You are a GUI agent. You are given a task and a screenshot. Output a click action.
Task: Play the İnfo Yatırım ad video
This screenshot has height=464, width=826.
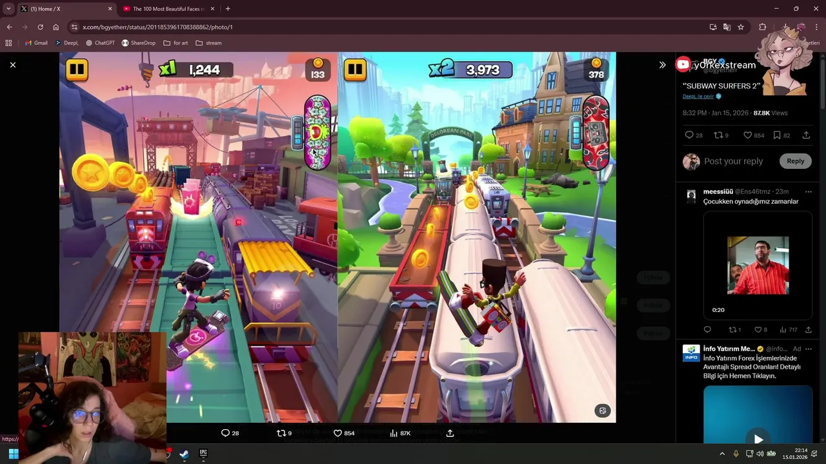click(x=758, y=440)
